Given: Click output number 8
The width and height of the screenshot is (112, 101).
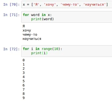Looking at the screenshot, I should click(x=24, y=94).
